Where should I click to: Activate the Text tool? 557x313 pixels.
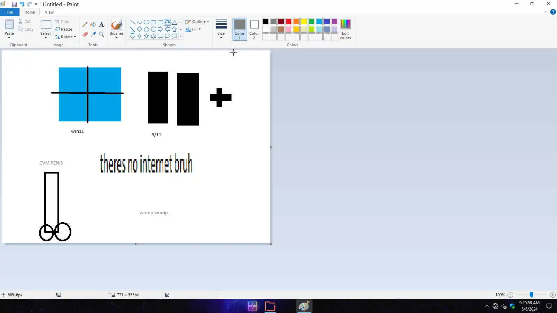101,25
